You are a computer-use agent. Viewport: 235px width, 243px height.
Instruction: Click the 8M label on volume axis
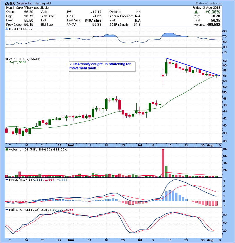225,149
